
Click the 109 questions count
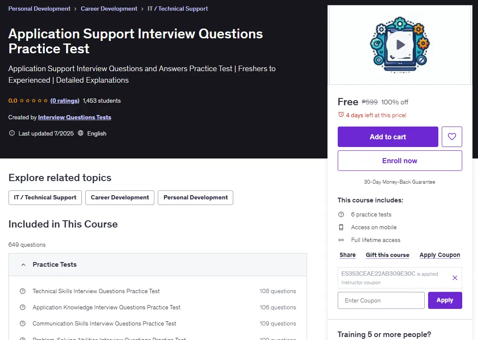(x=278, y=323)
